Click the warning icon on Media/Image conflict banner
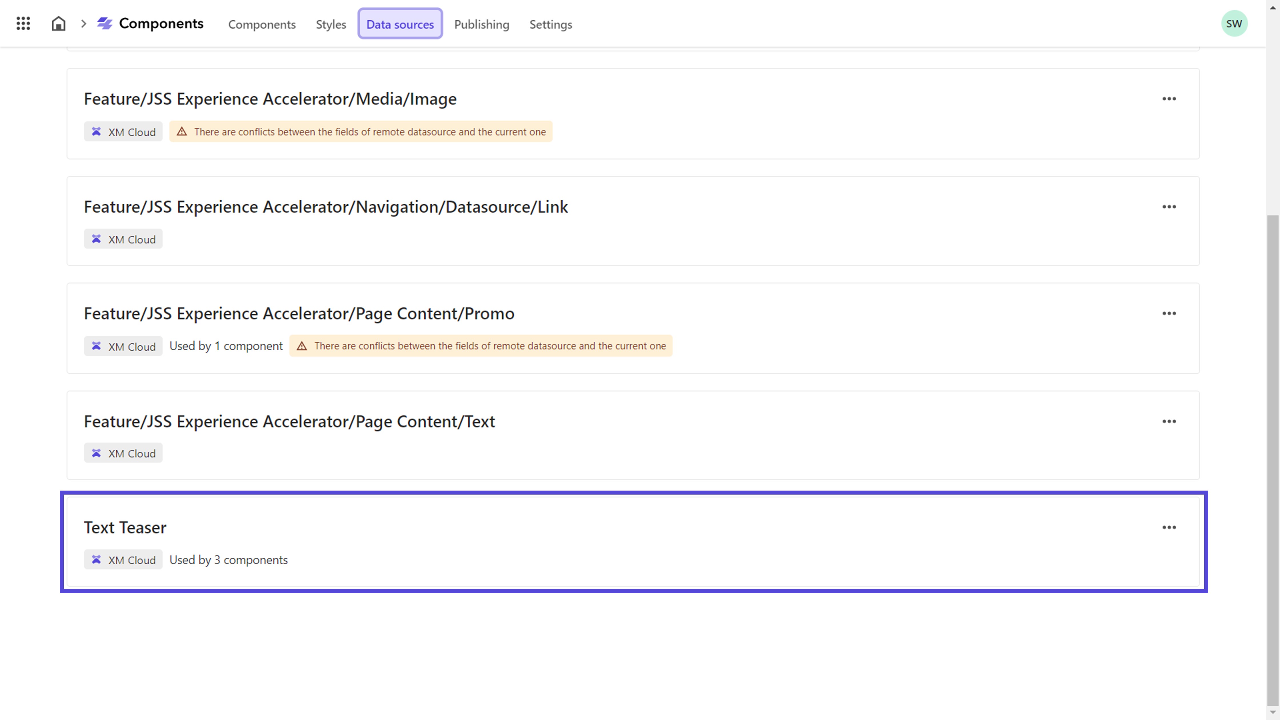Image resolution: width=1280 pixels, height=720 pixels. [x=182, y=131]
